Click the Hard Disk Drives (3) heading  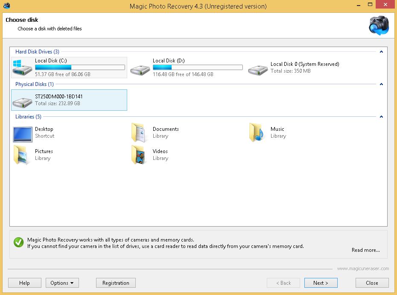point(37,52)
